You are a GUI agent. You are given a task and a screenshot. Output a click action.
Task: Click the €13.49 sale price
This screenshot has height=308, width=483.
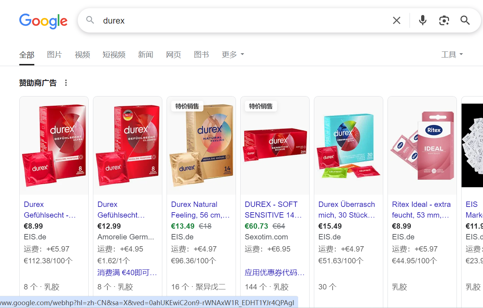(x=183, y=226)
